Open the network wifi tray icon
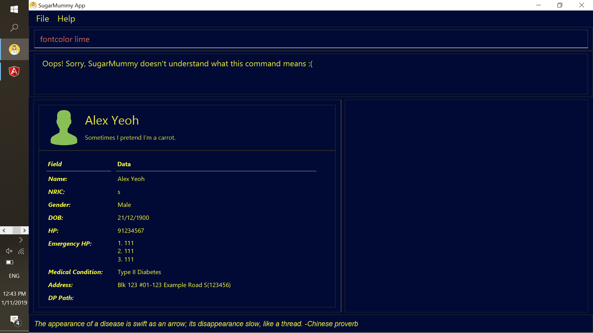593x333 pixels. click(21, 251)
